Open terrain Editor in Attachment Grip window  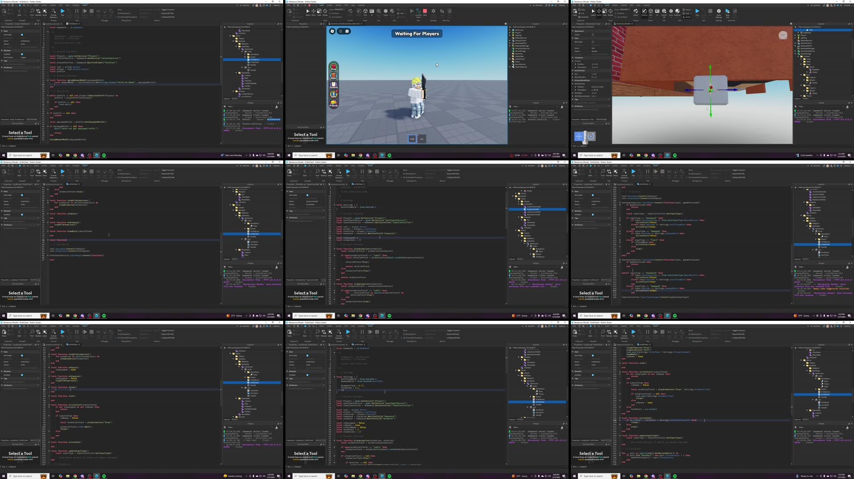coord(636,12)
